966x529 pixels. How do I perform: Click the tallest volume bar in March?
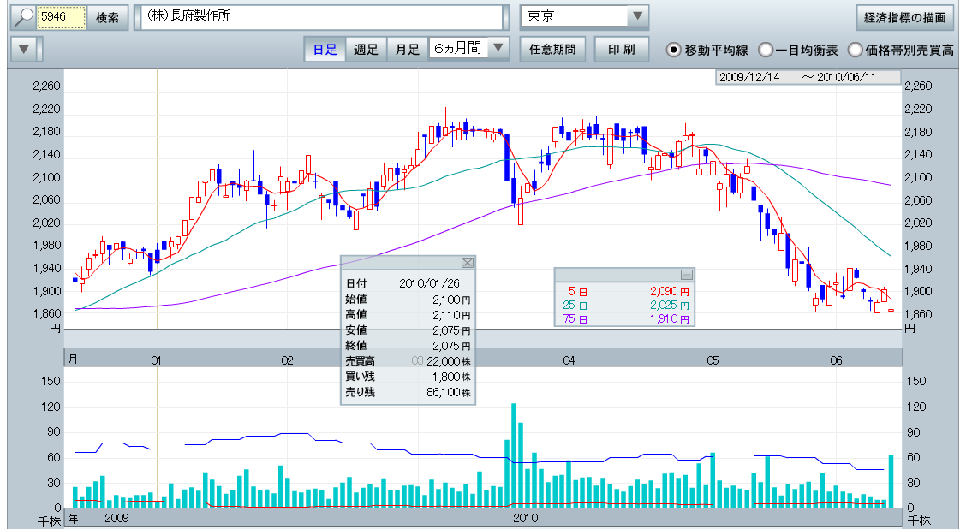(514, 455)
